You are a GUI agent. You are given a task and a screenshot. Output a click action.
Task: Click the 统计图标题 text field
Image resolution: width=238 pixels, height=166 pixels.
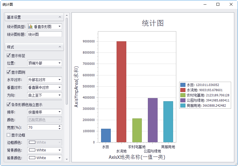click(44, 34)
